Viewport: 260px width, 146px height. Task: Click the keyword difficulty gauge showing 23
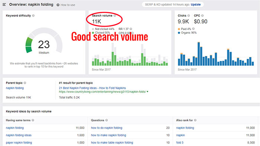44,40
